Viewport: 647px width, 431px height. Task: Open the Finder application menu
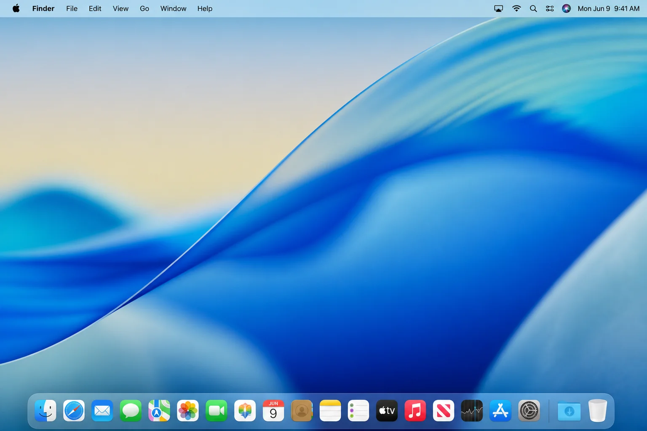[43, 8]
